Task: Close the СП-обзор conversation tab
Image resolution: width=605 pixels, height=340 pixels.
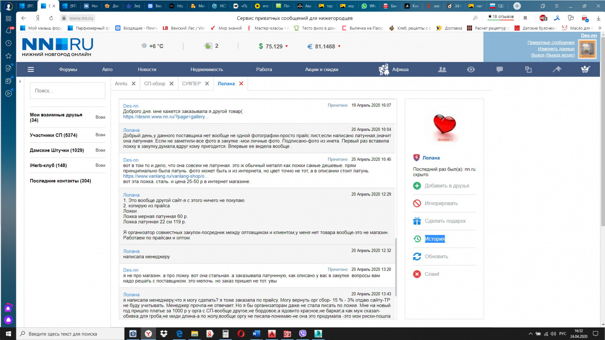Action: (172, 84)
